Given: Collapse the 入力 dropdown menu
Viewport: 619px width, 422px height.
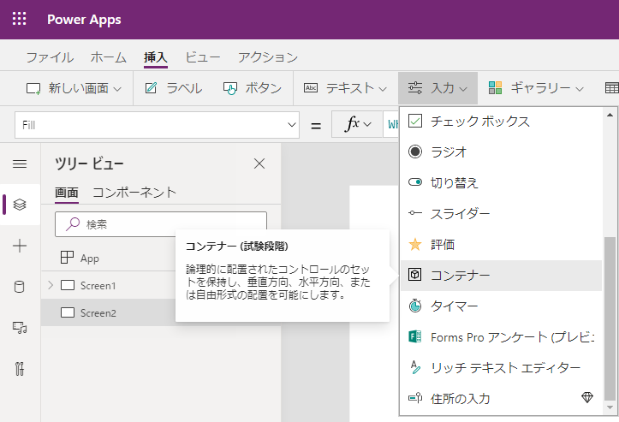Looking at the screenshot, I should click(437, 88).
